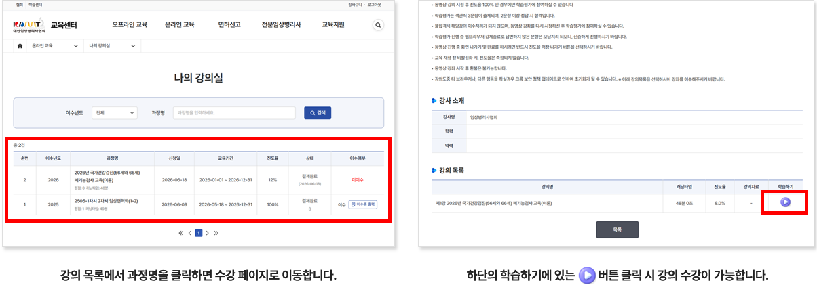
Task: Click the 학습하기 column header
Action: click(785, 185)
